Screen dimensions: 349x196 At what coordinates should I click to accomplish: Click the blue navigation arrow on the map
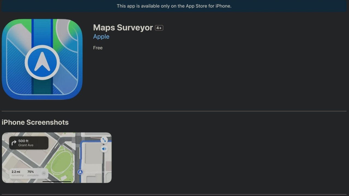80,172
